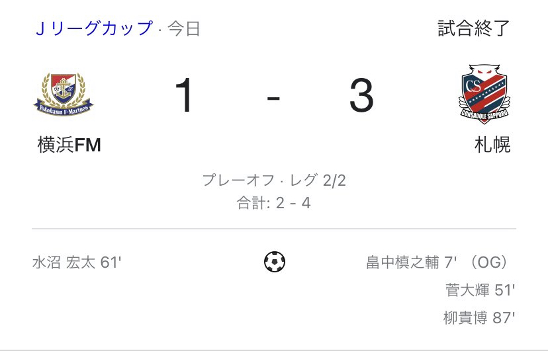Screen dimensions: 548x353
Task: Click the Yokohama F. Marinos crest
Action: tap(64, 96)
